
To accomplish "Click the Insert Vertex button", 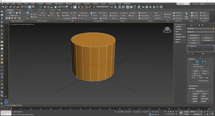I will [x=200, y=91].
